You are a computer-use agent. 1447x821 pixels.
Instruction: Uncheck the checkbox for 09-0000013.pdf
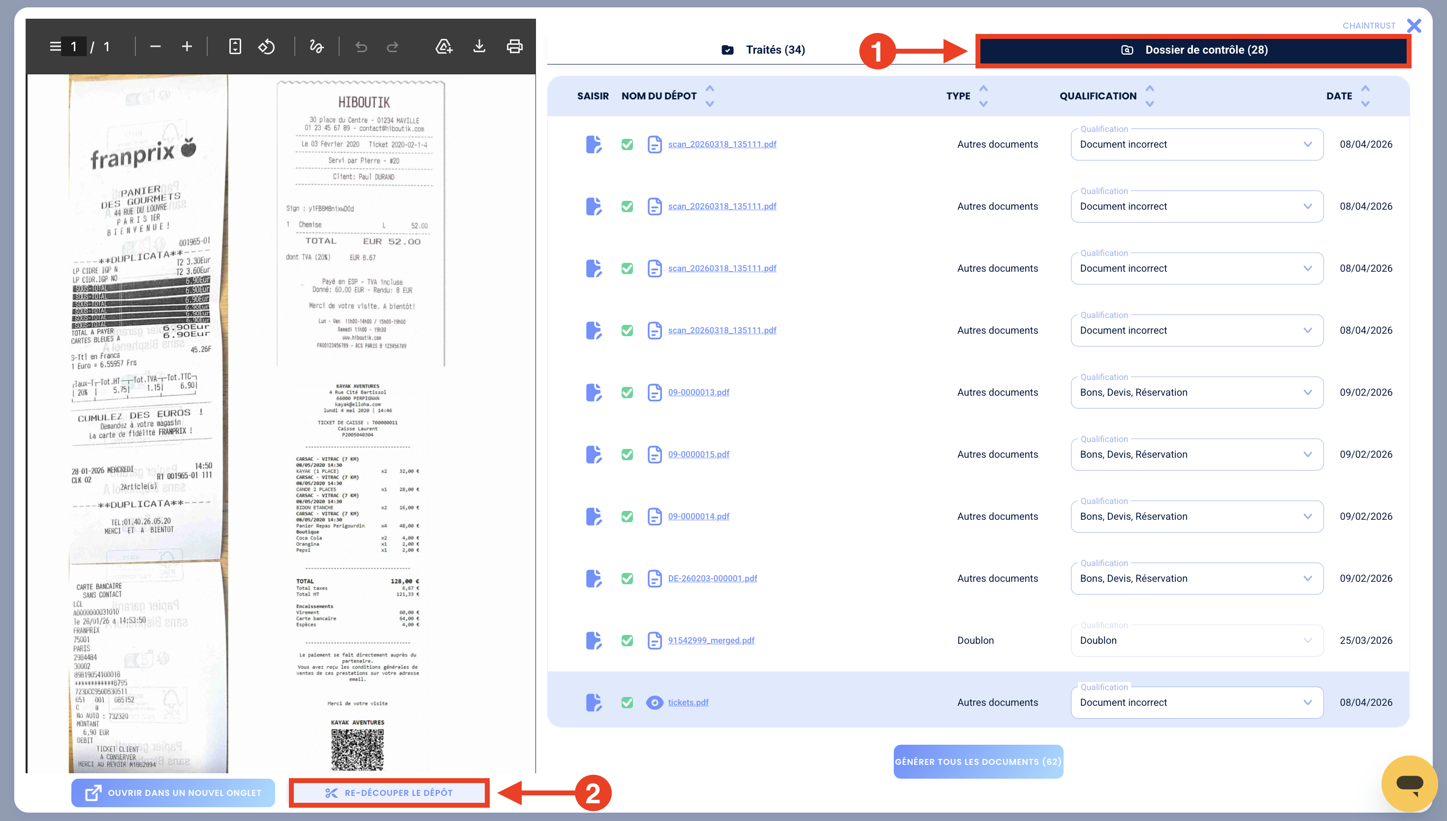(x=627, y=392)
